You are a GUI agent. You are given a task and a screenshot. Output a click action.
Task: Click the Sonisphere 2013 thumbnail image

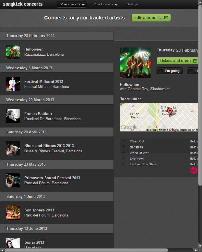(x=13, y=212)
